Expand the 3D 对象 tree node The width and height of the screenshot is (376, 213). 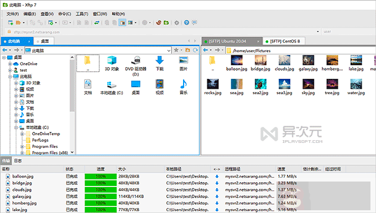16,83
